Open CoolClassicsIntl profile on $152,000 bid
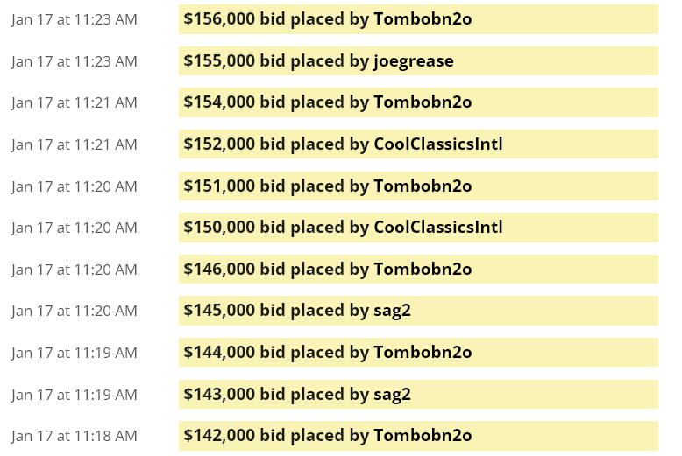Screen dimensions: 682x456 coord(438,144)
